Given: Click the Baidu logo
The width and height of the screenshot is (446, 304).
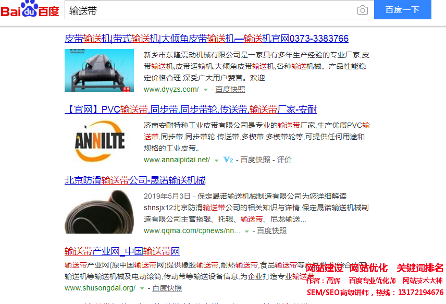Looking at the screenshot, I should (30, 10).
